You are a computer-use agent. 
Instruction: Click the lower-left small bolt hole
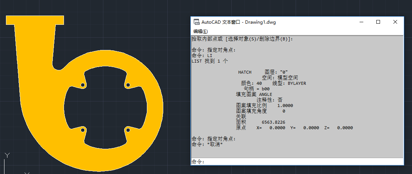[x=83, y=130]
